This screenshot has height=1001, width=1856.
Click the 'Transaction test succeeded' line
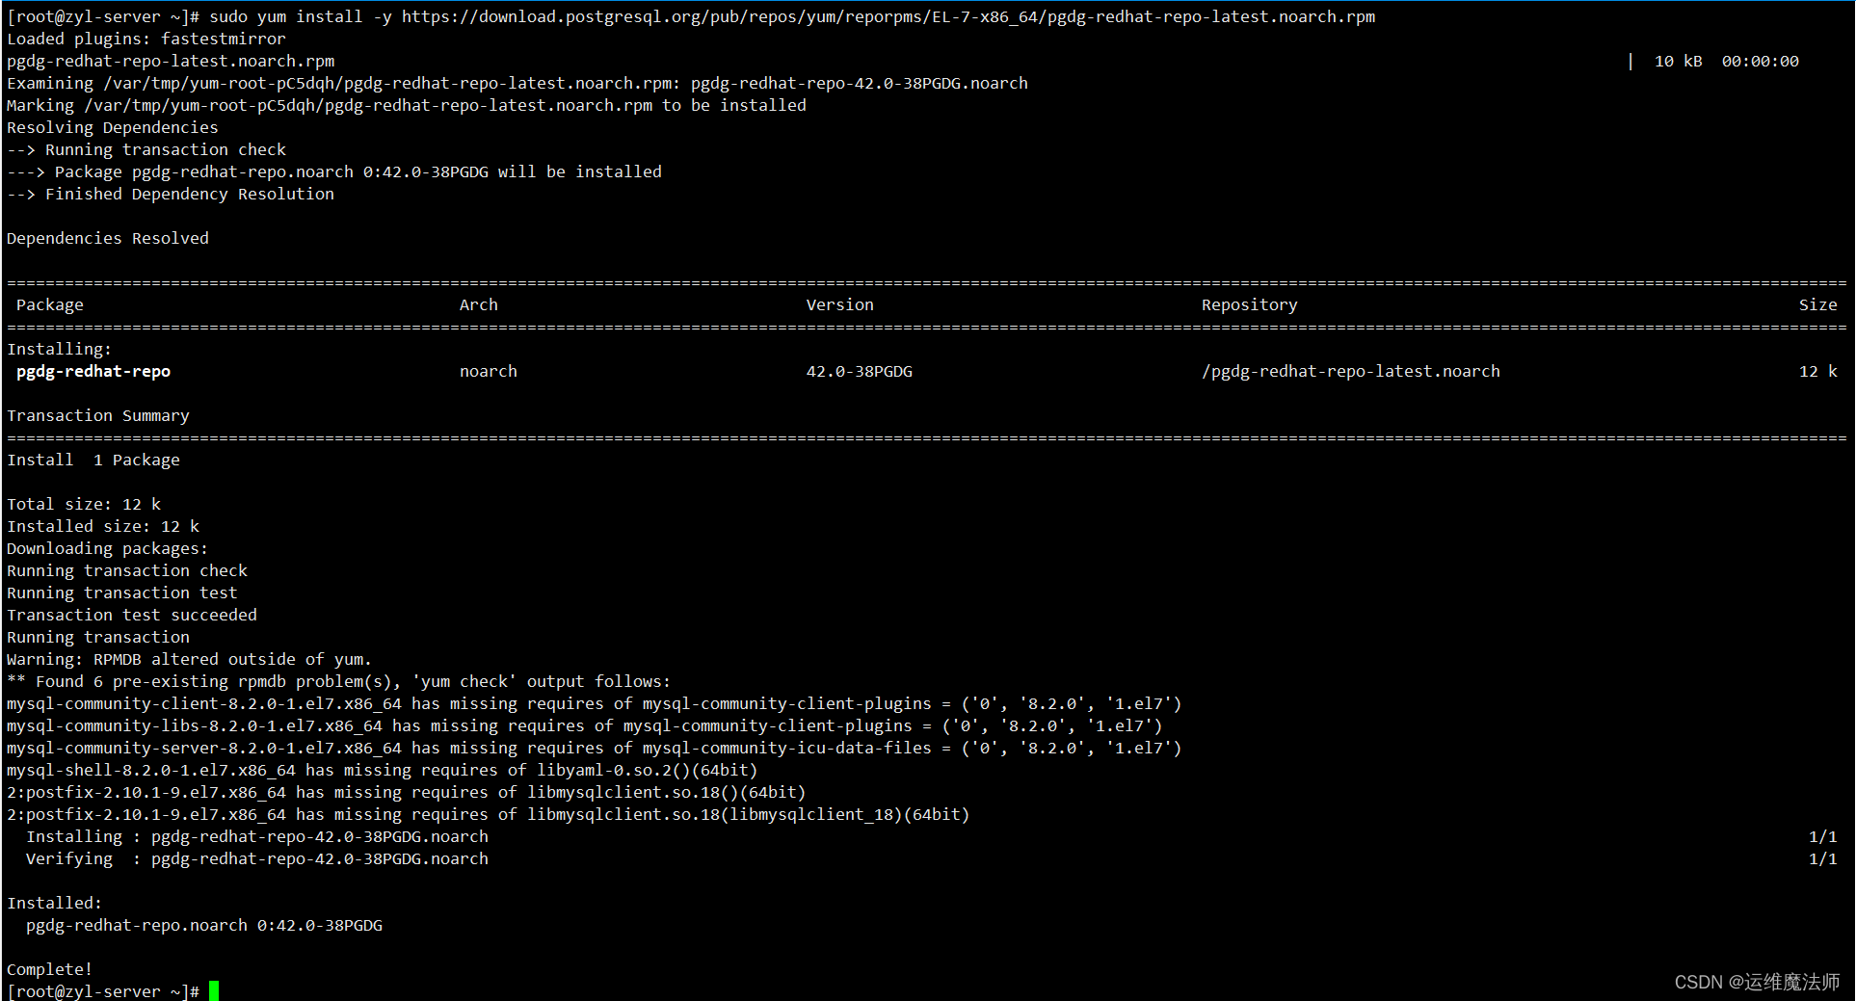coord(132,615)
